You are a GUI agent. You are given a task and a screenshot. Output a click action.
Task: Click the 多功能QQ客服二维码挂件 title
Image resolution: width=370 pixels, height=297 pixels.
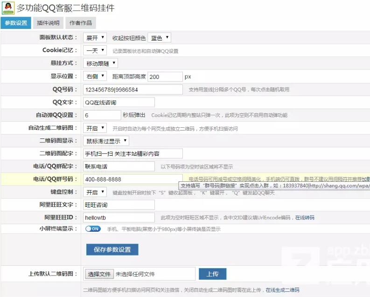65,8
